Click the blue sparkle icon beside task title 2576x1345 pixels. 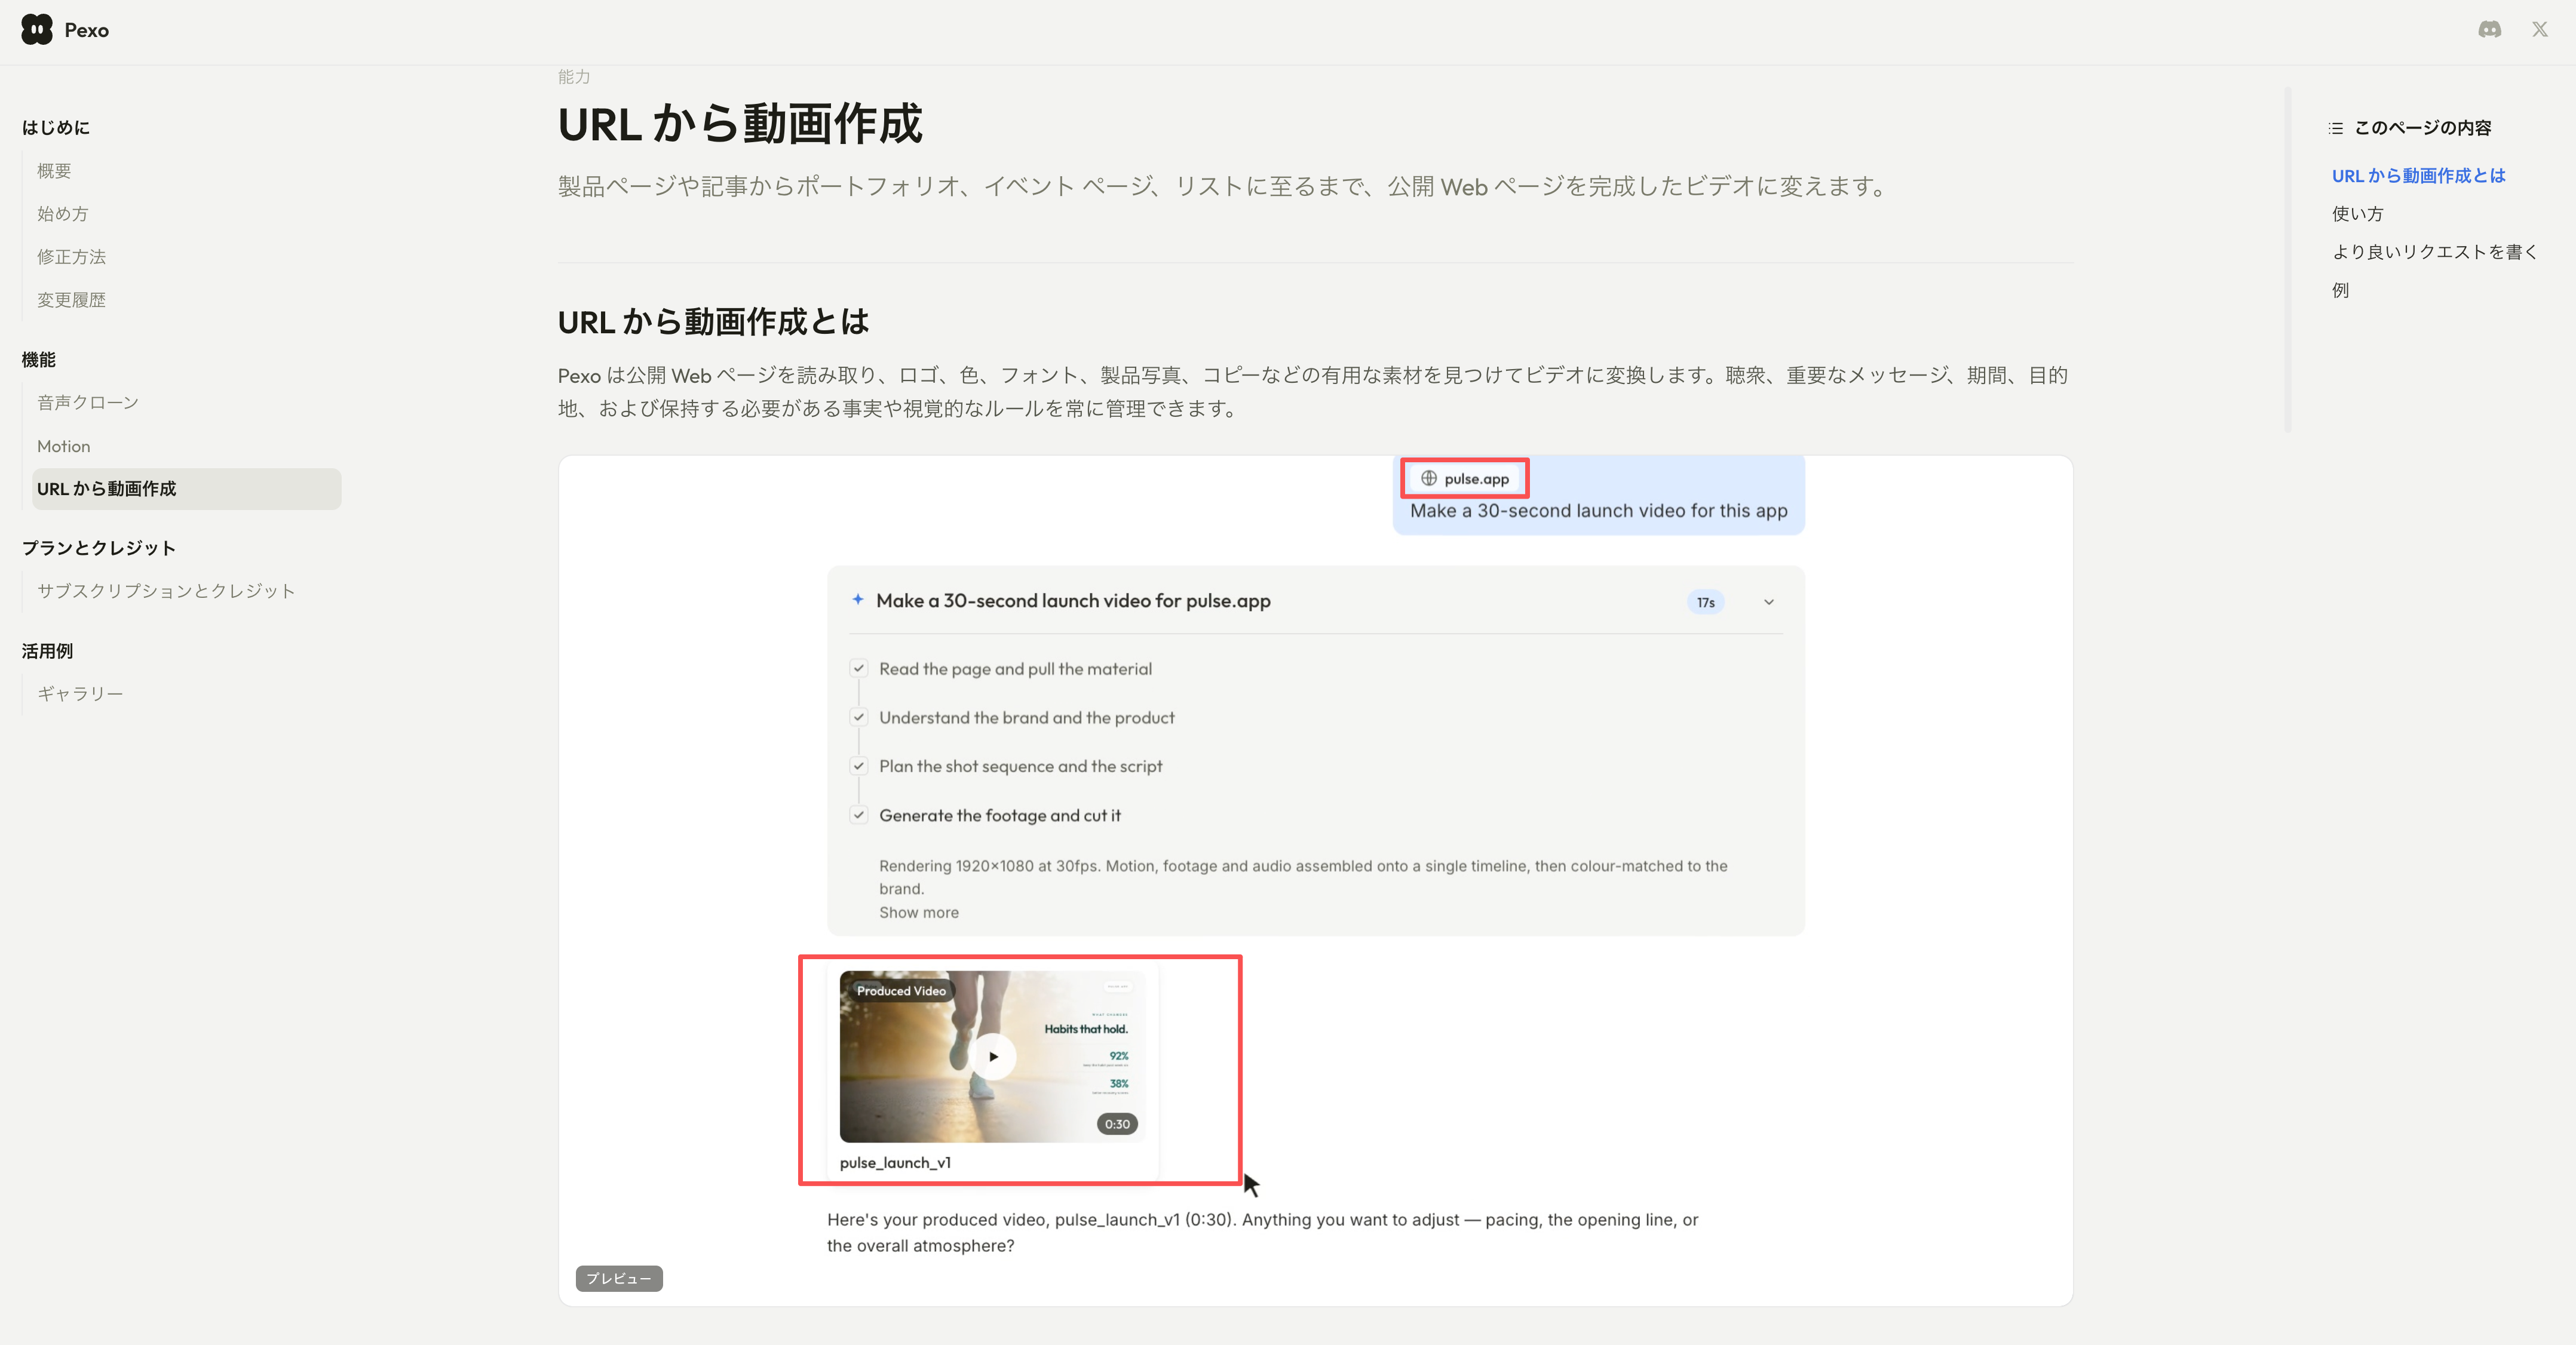point(857,600)
